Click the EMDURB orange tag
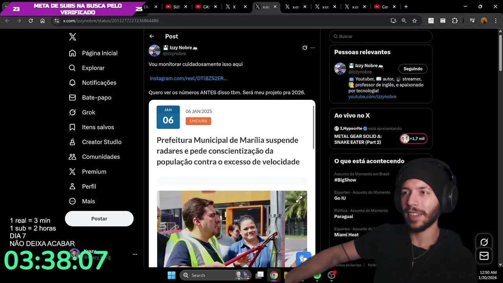This screenshot has width=503, height=283. [x=198, y=121]
